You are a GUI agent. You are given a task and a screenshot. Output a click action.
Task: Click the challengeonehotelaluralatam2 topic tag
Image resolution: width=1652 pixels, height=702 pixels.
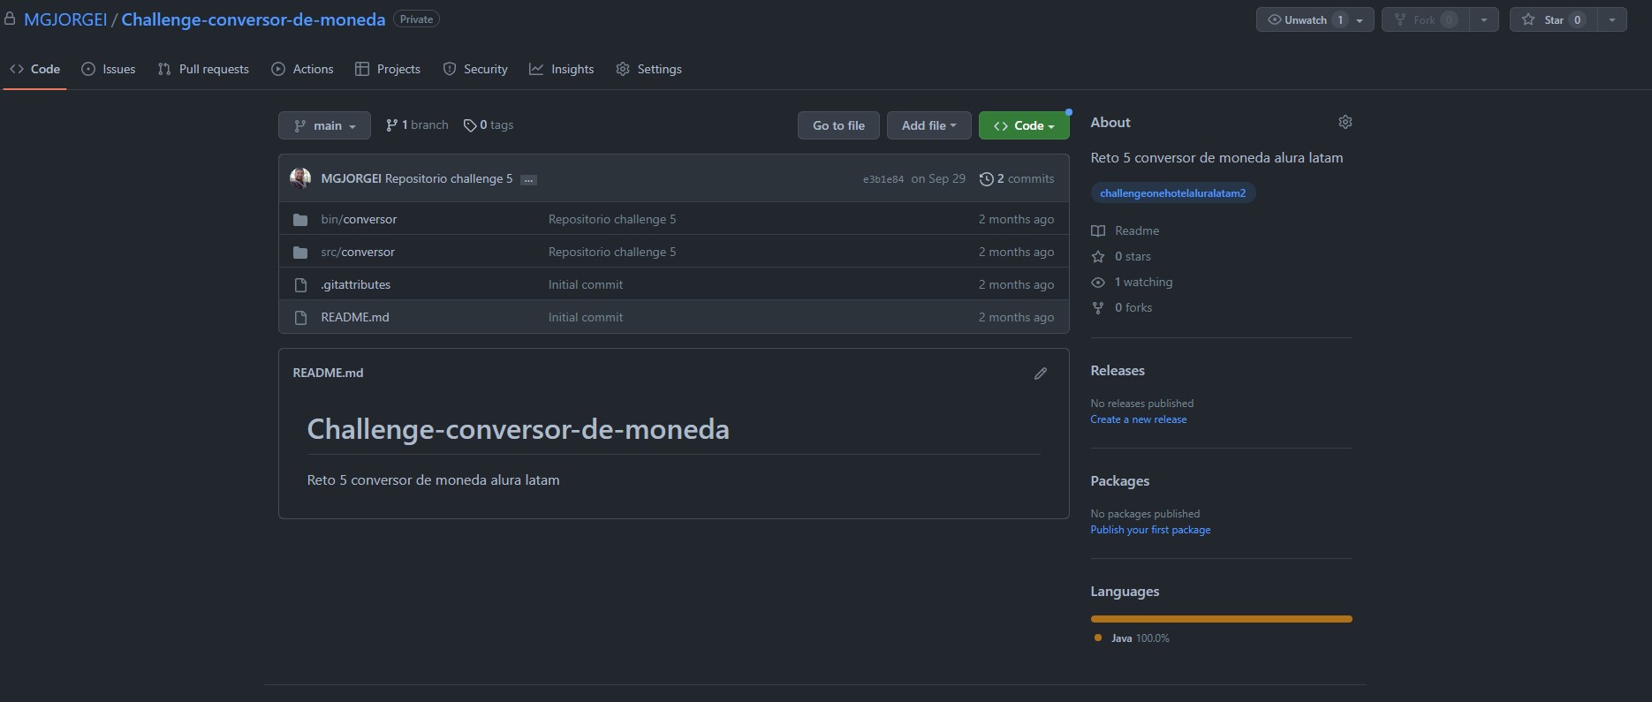pyautogui.click(x=1172, y=192)
